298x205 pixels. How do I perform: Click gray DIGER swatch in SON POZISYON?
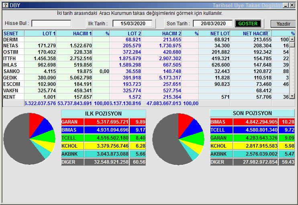pos(221,162)
